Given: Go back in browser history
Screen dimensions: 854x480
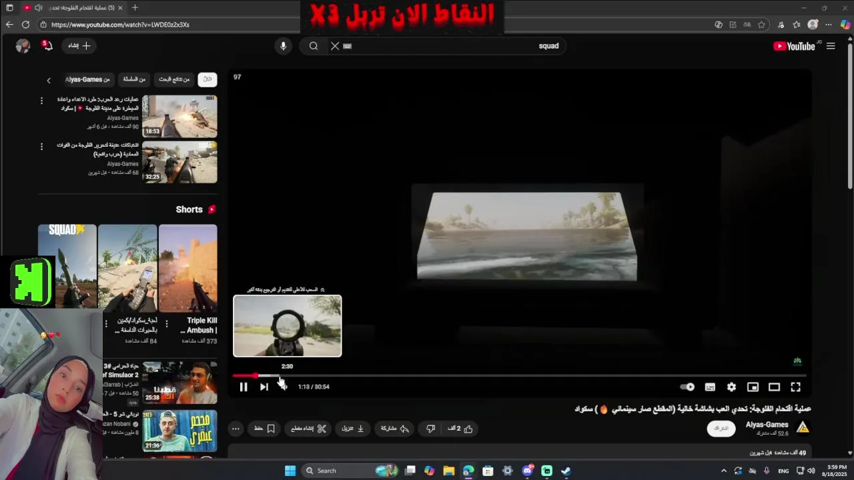Looking at the screenshot, I should pos(9,25).
